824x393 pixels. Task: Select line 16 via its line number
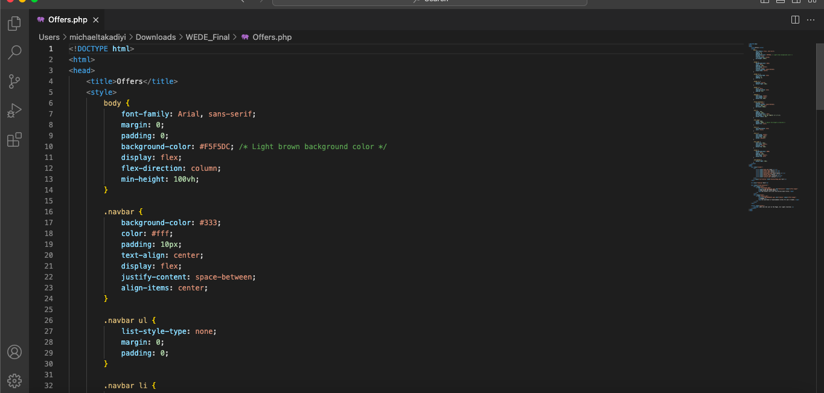[48, 212]
